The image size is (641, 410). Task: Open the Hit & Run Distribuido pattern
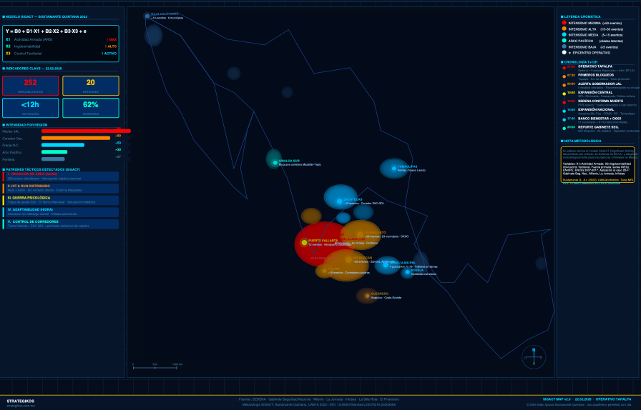pyautogui.click(x=61, y=189)
